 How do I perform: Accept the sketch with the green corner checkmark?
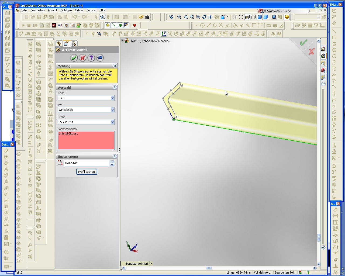pos(304,43)
